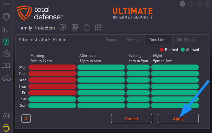Toggle Tuesday morning blocked slot

[52, 74]
